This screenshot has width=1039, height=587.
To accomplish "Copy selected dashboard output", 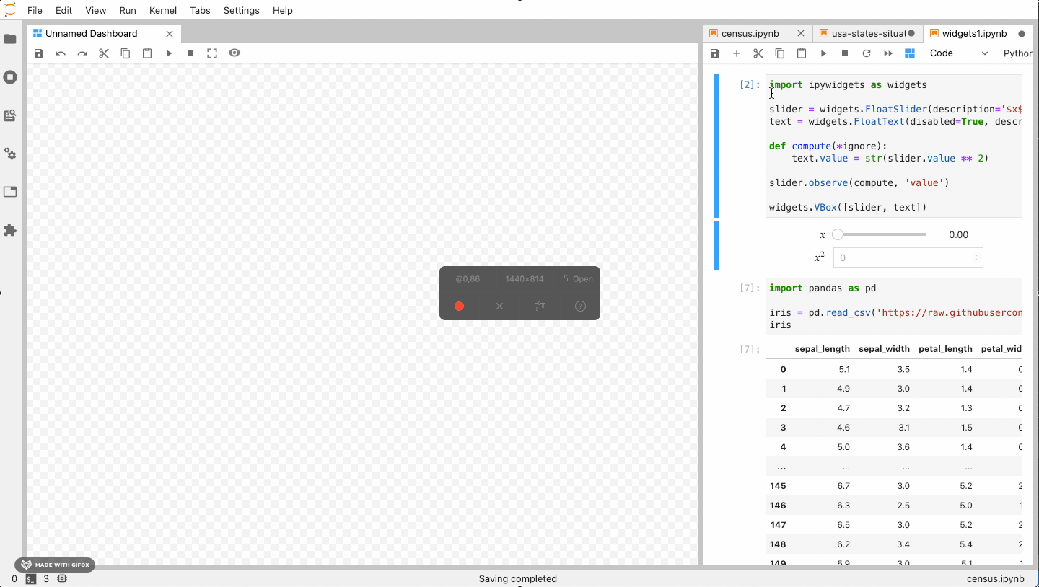I will 126,53.
